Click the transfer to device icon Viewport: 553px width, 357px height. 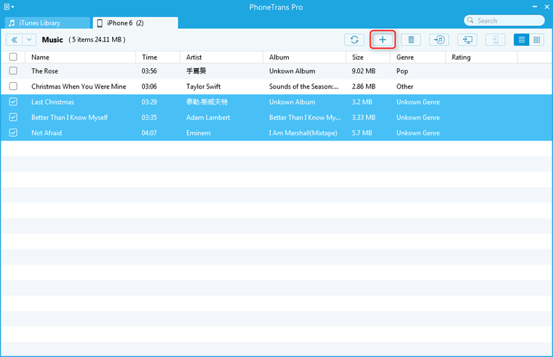pos(495,40)
